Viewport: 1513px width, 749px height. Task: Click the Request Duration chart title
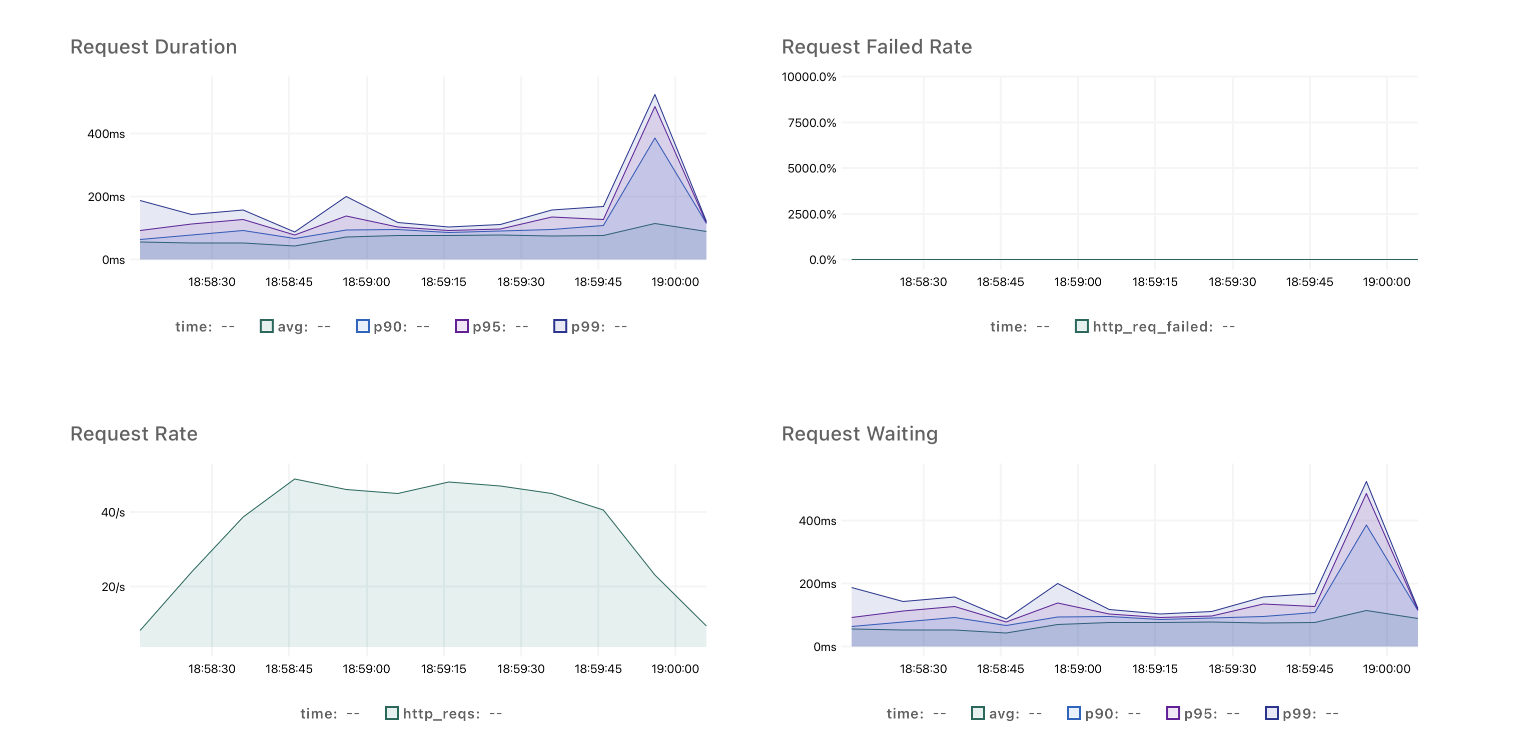pyautogui.click(x=153, y=47)
